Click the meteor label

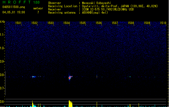pyautogui.click(x=38, y=8)
